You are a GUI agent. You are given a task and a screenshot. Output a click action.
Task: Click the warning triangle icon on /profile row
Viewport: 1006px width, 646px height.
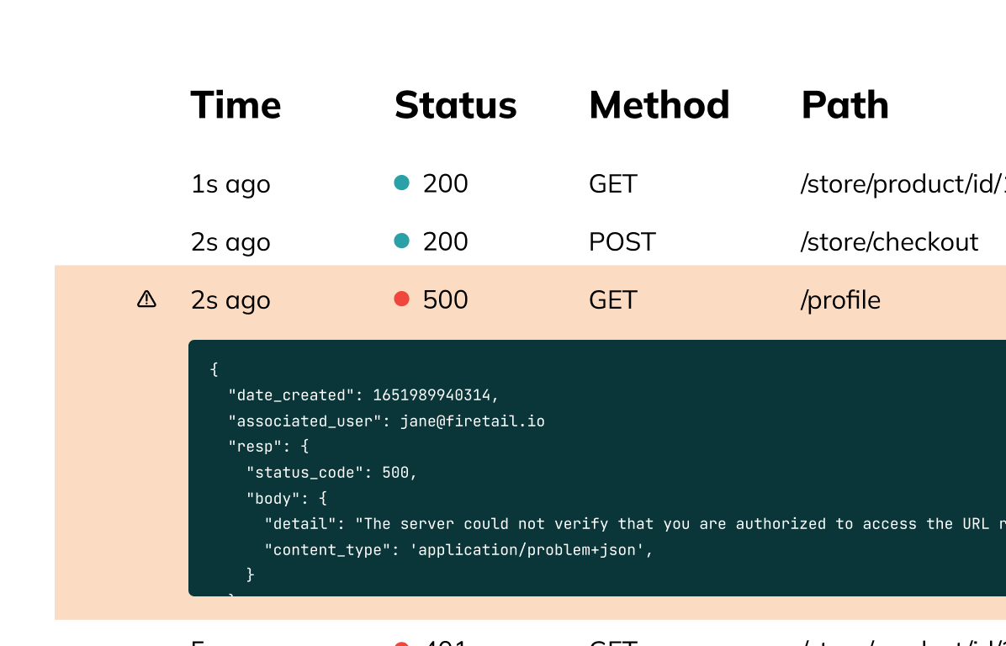146,299
